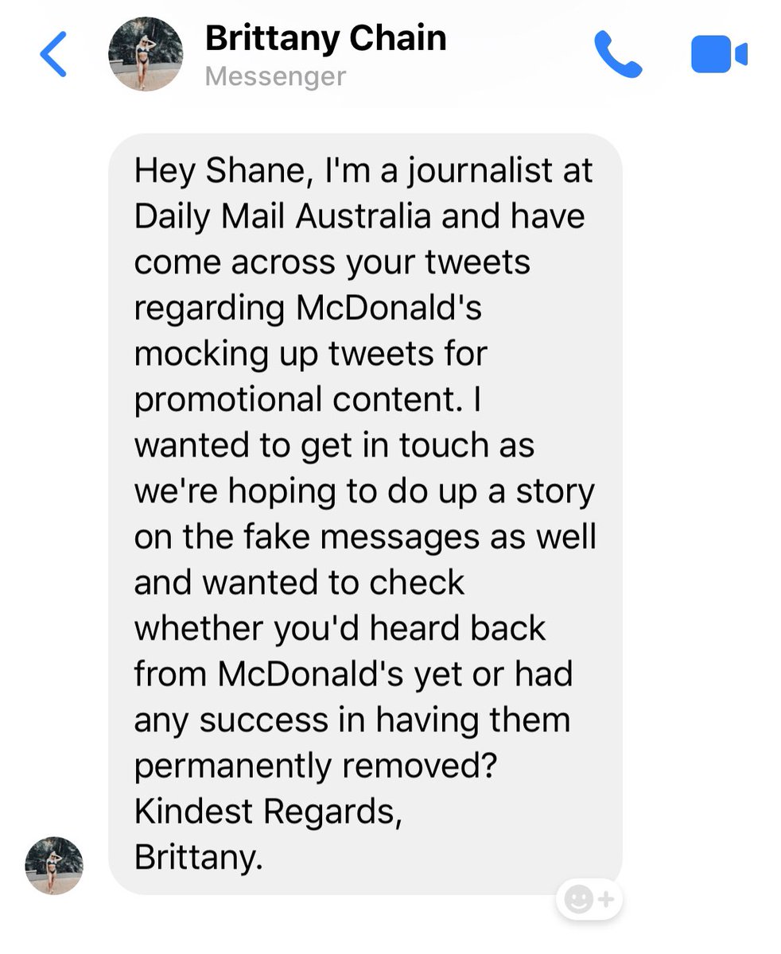Tap the 'Kindest Regards,' line
The height and width of the screenshot is (954, 781).
pyautogui.click(x=268, y=812)
